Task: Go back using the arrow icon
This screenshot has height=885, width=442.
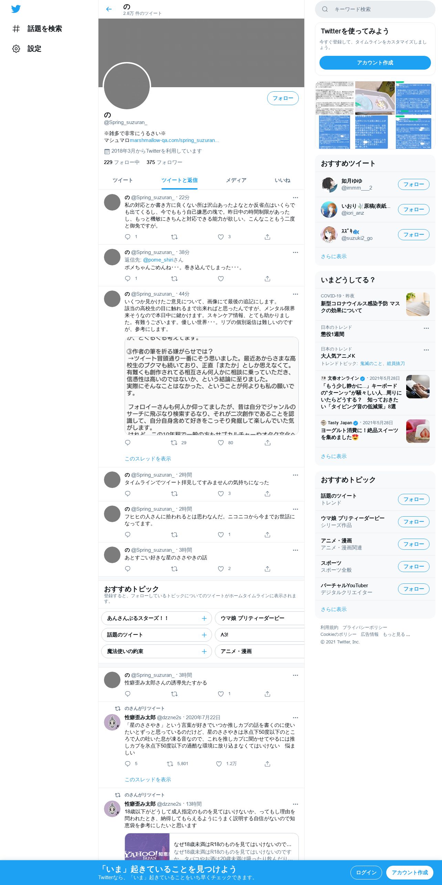Action: [109, 9]
